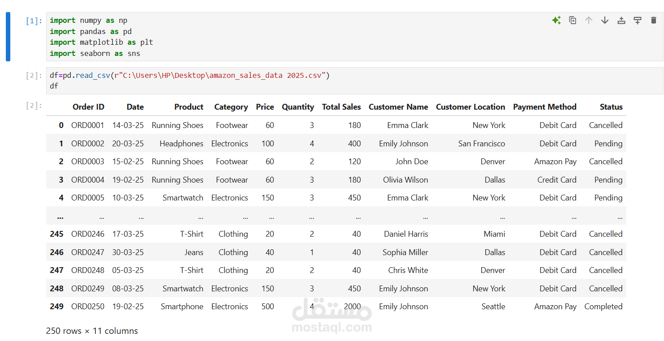
Task: Click the [2] input cell prompt
Action: coord(34,75)
